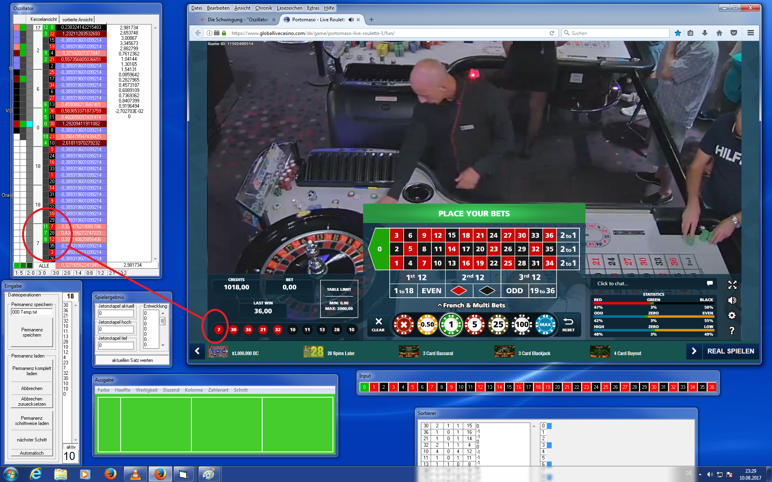Show next games in carousel
Screen dimensions: 772x482
point(694,351)
